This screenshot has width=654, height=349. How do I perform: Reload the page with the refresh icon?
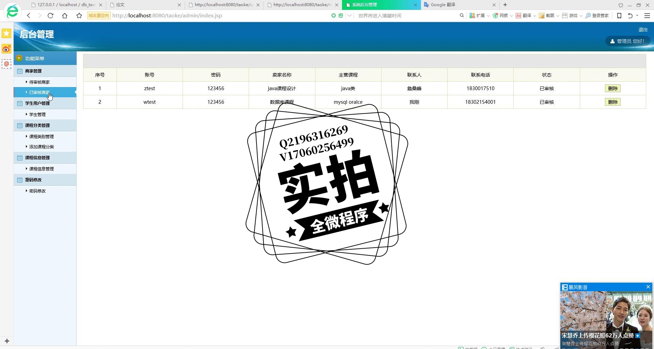click(50, 16)
